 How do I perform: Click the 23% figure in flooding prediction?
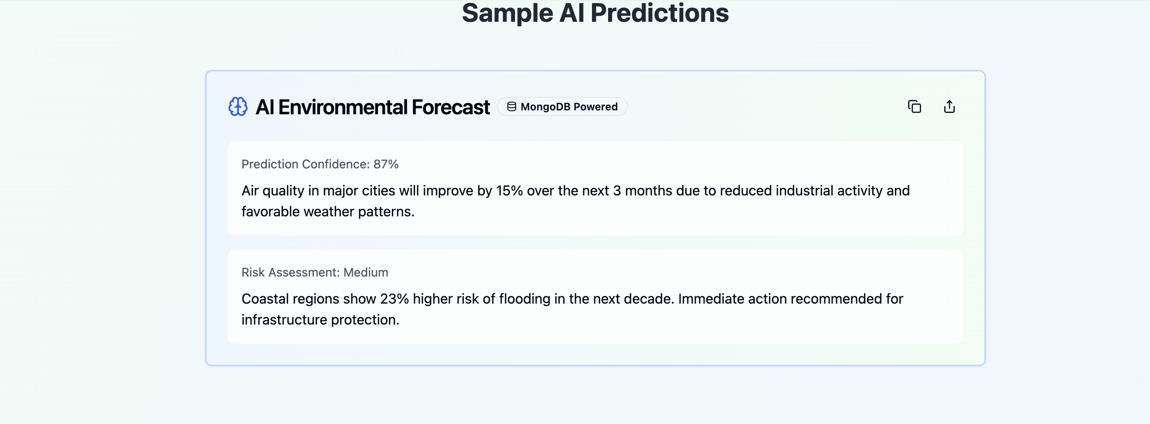[394, 299]
